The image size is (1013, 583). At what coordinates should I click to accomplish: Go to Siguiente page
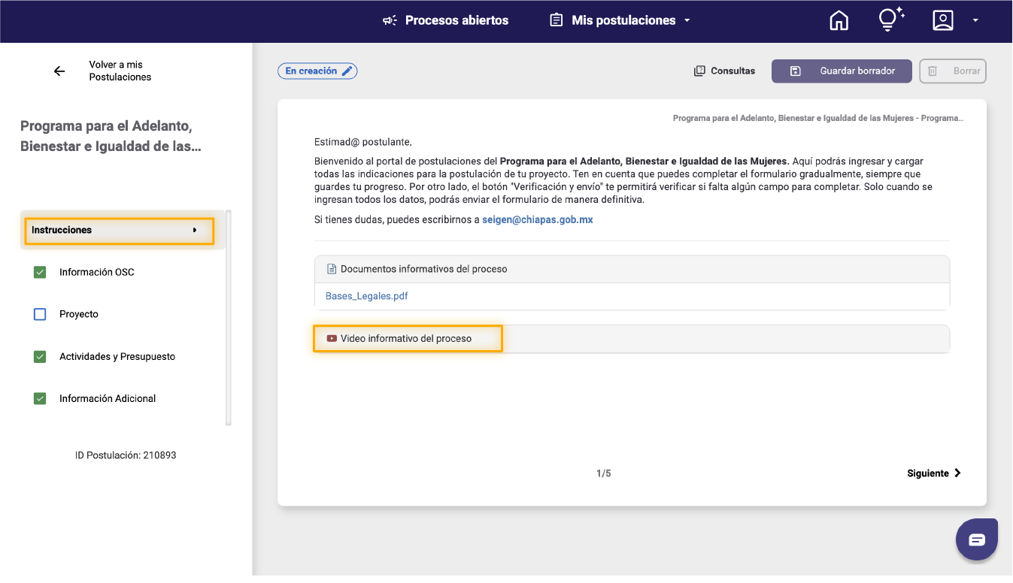(x=935, y=473)
